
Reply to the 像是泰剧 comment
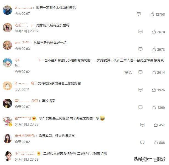pyautogui.click(x=142, y=142)
